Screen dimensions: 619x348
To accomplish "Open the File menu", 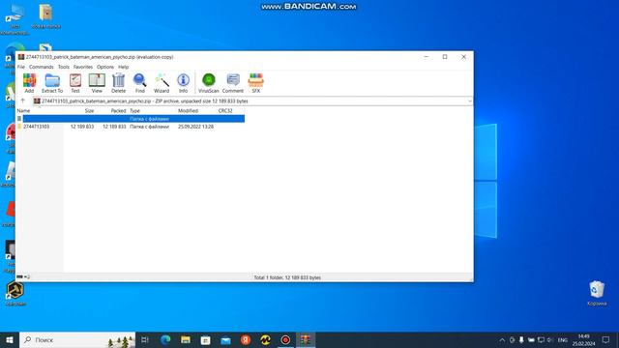I will click(21, 67).
